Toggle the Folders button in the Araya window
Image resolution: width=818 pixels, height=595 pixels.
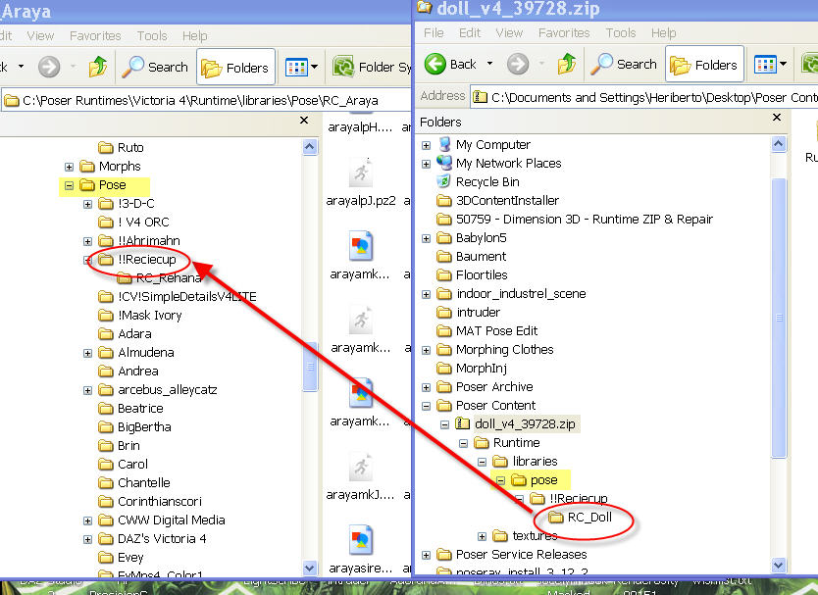(235, 67)
